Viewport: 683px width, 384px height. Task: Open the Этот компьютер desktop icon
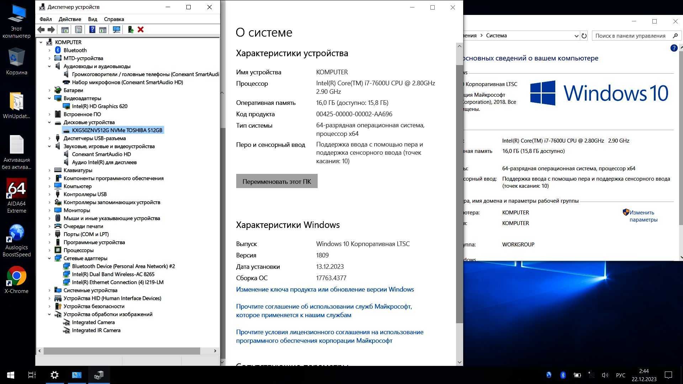[x=16, y=21]
